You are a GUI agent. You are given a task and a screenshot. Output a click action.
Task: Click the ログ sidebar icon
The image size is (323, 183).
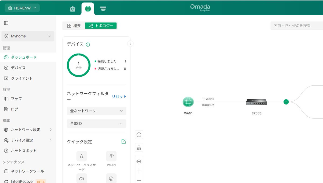pos(6,109)
